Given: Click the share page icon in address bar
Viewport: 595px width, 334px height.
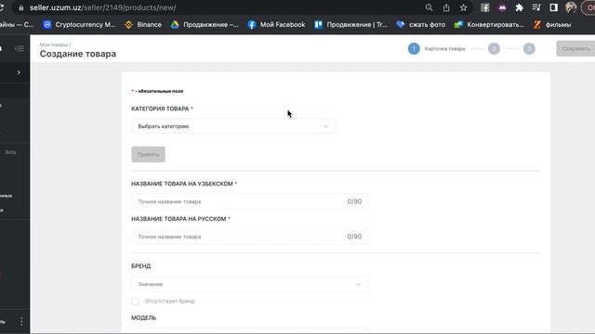Looking at the screenshot, I should coord(446,7).
